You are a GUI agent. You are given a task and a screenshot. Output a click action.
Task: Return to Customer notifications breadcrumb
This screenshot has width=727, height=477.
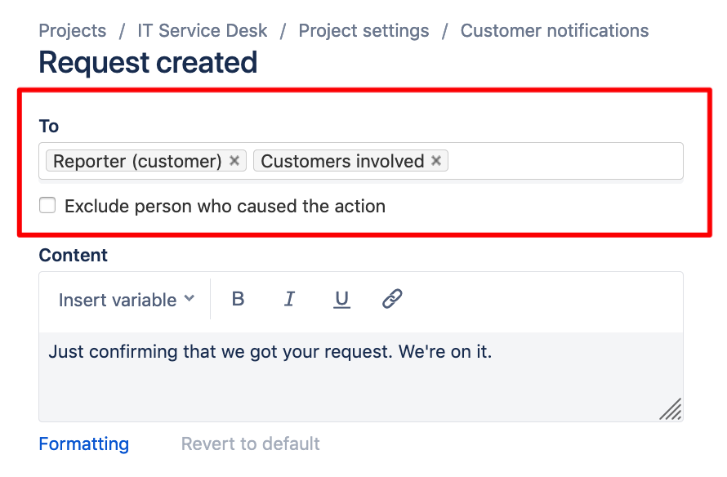coord(555,30)
